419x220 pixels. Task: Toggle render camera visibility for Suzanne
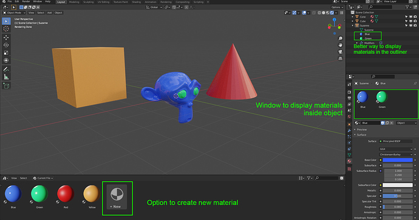click(415, 25)
